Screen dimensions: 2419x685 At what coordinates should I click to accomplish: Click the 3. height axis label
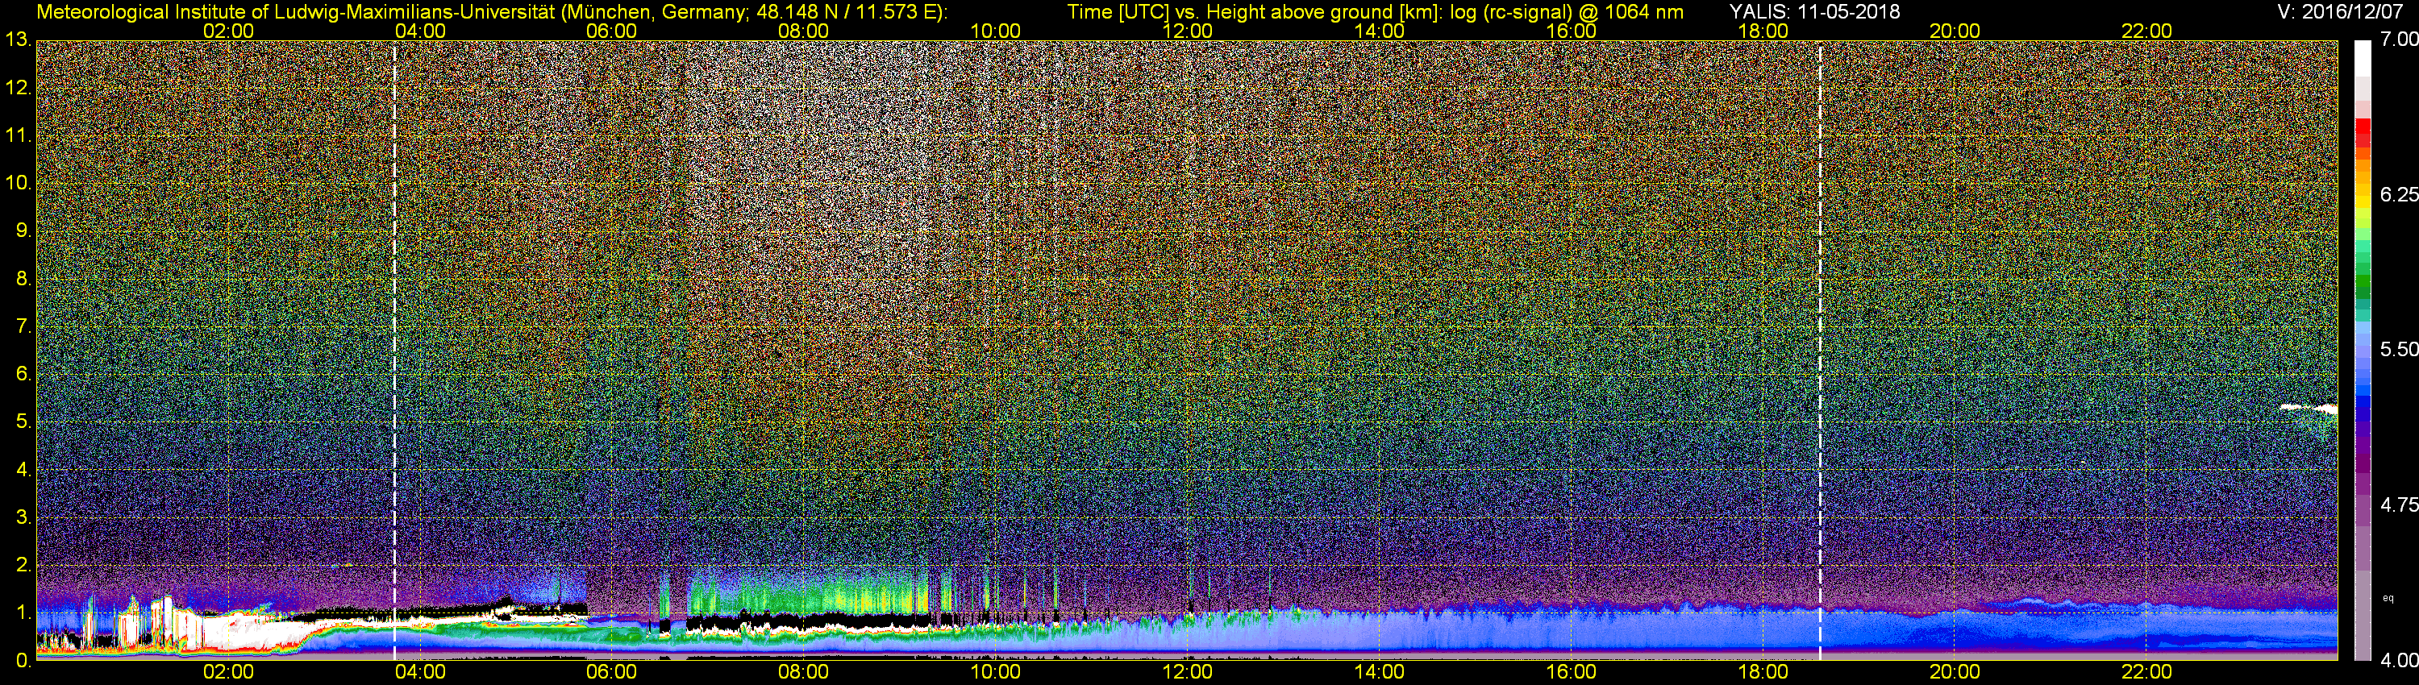[23, 518]
